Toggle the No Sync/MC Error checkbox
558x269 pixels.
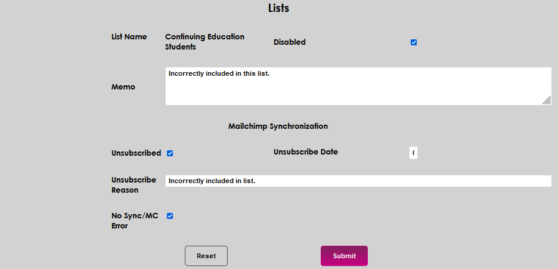tap(170, 216)
